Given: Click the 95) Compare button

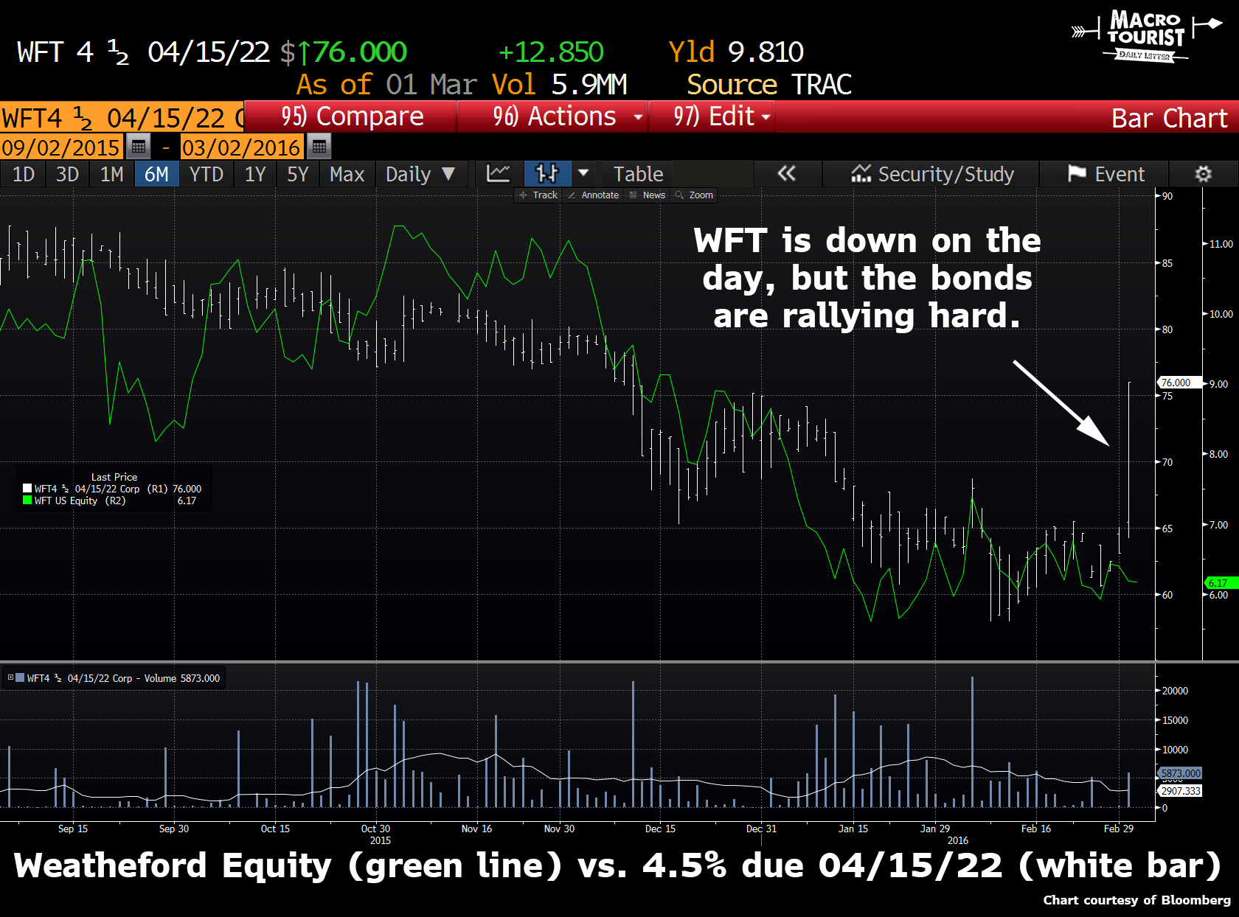Looking at the screenshot, I should (351, 116).
